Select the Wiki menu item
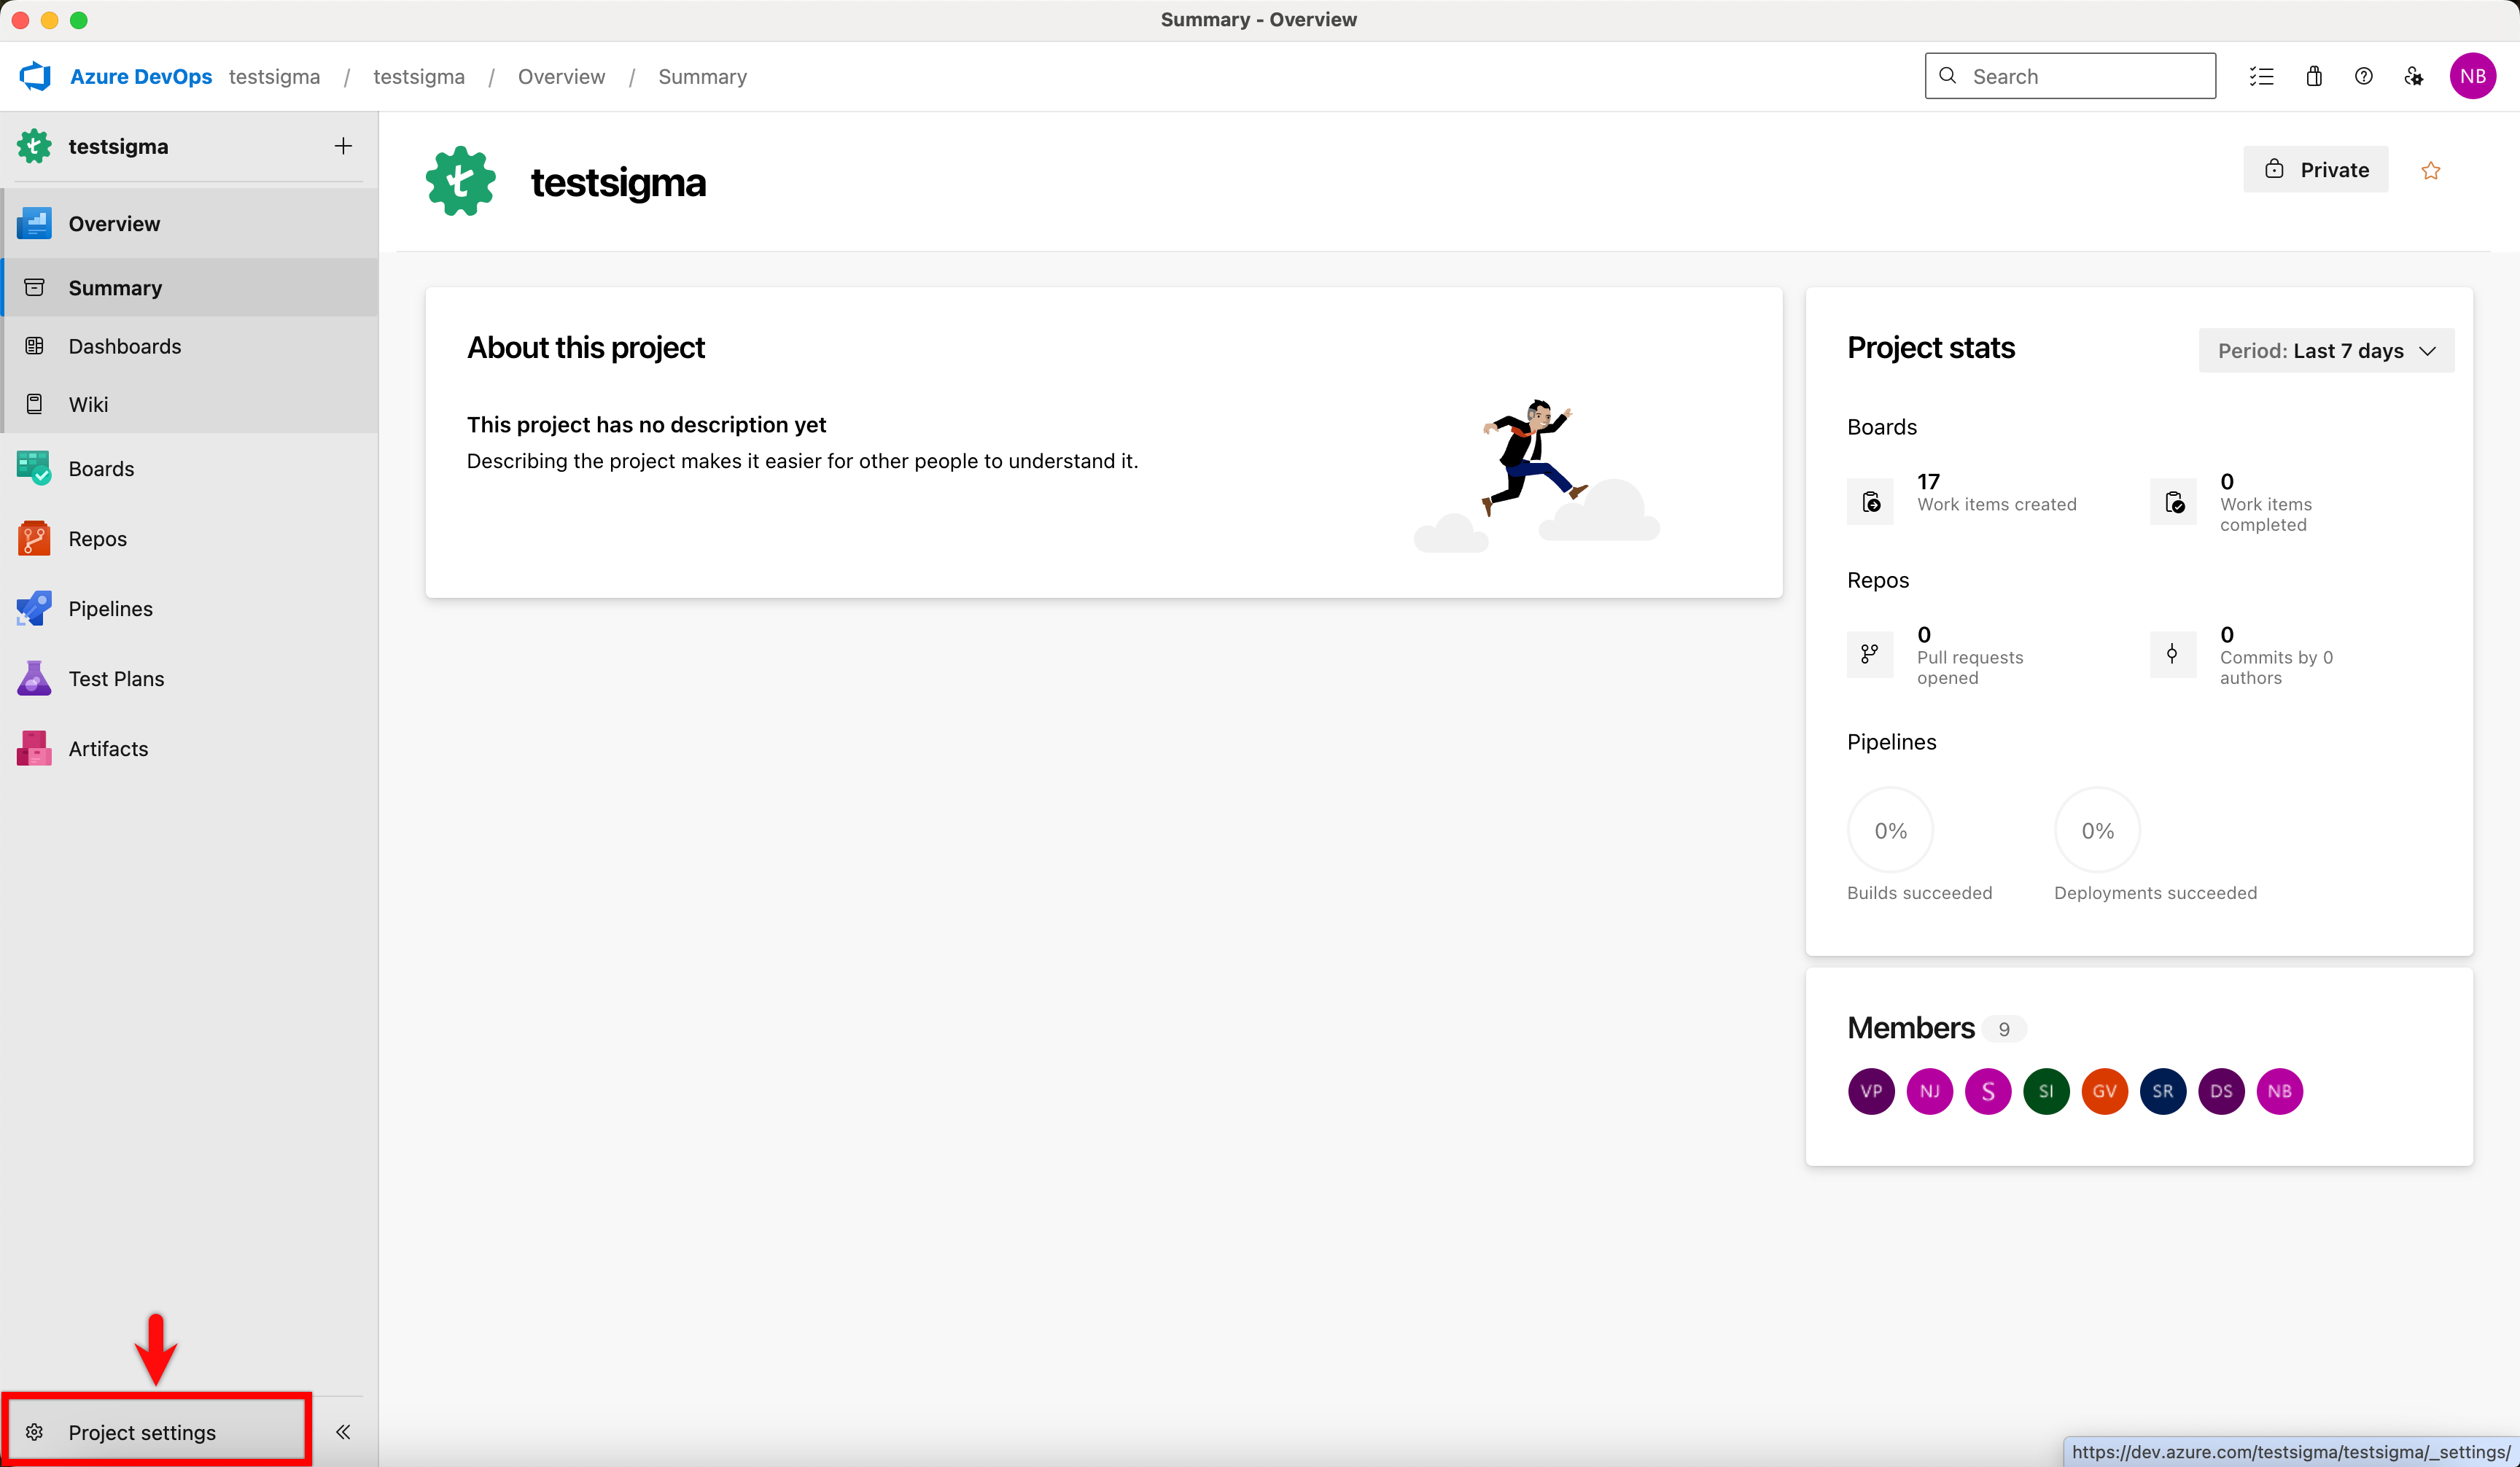The width and height of the screenshot is (2520, 1467). (x=88, y=404)
